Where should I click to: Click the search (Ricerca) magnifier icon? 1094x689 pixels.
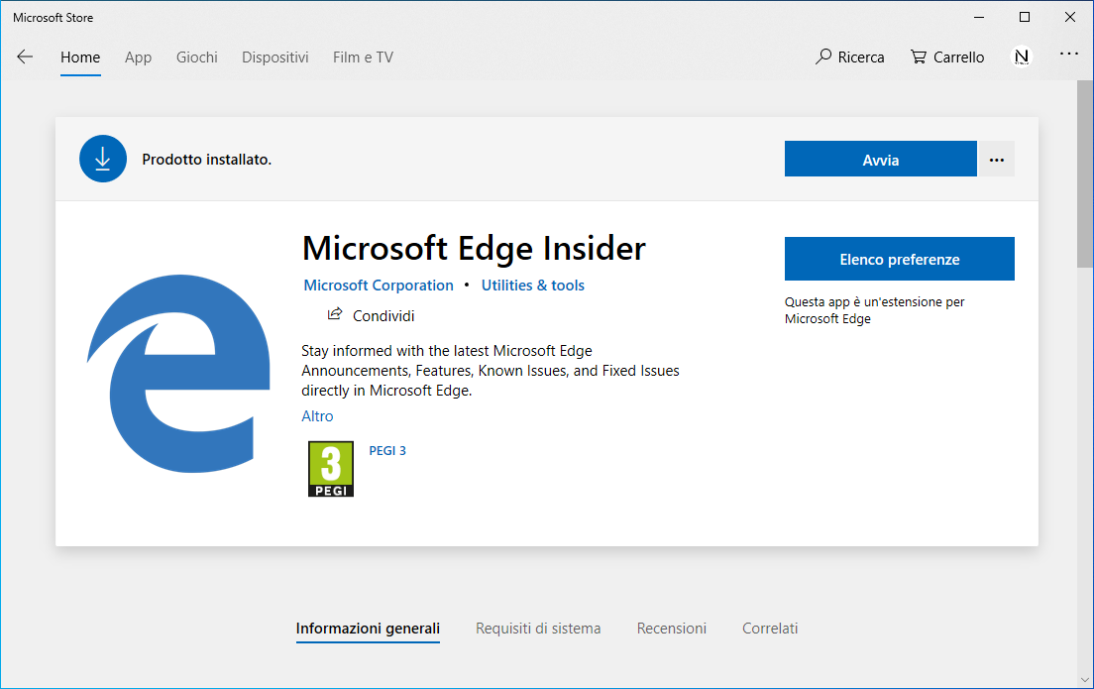coord(822,57)
